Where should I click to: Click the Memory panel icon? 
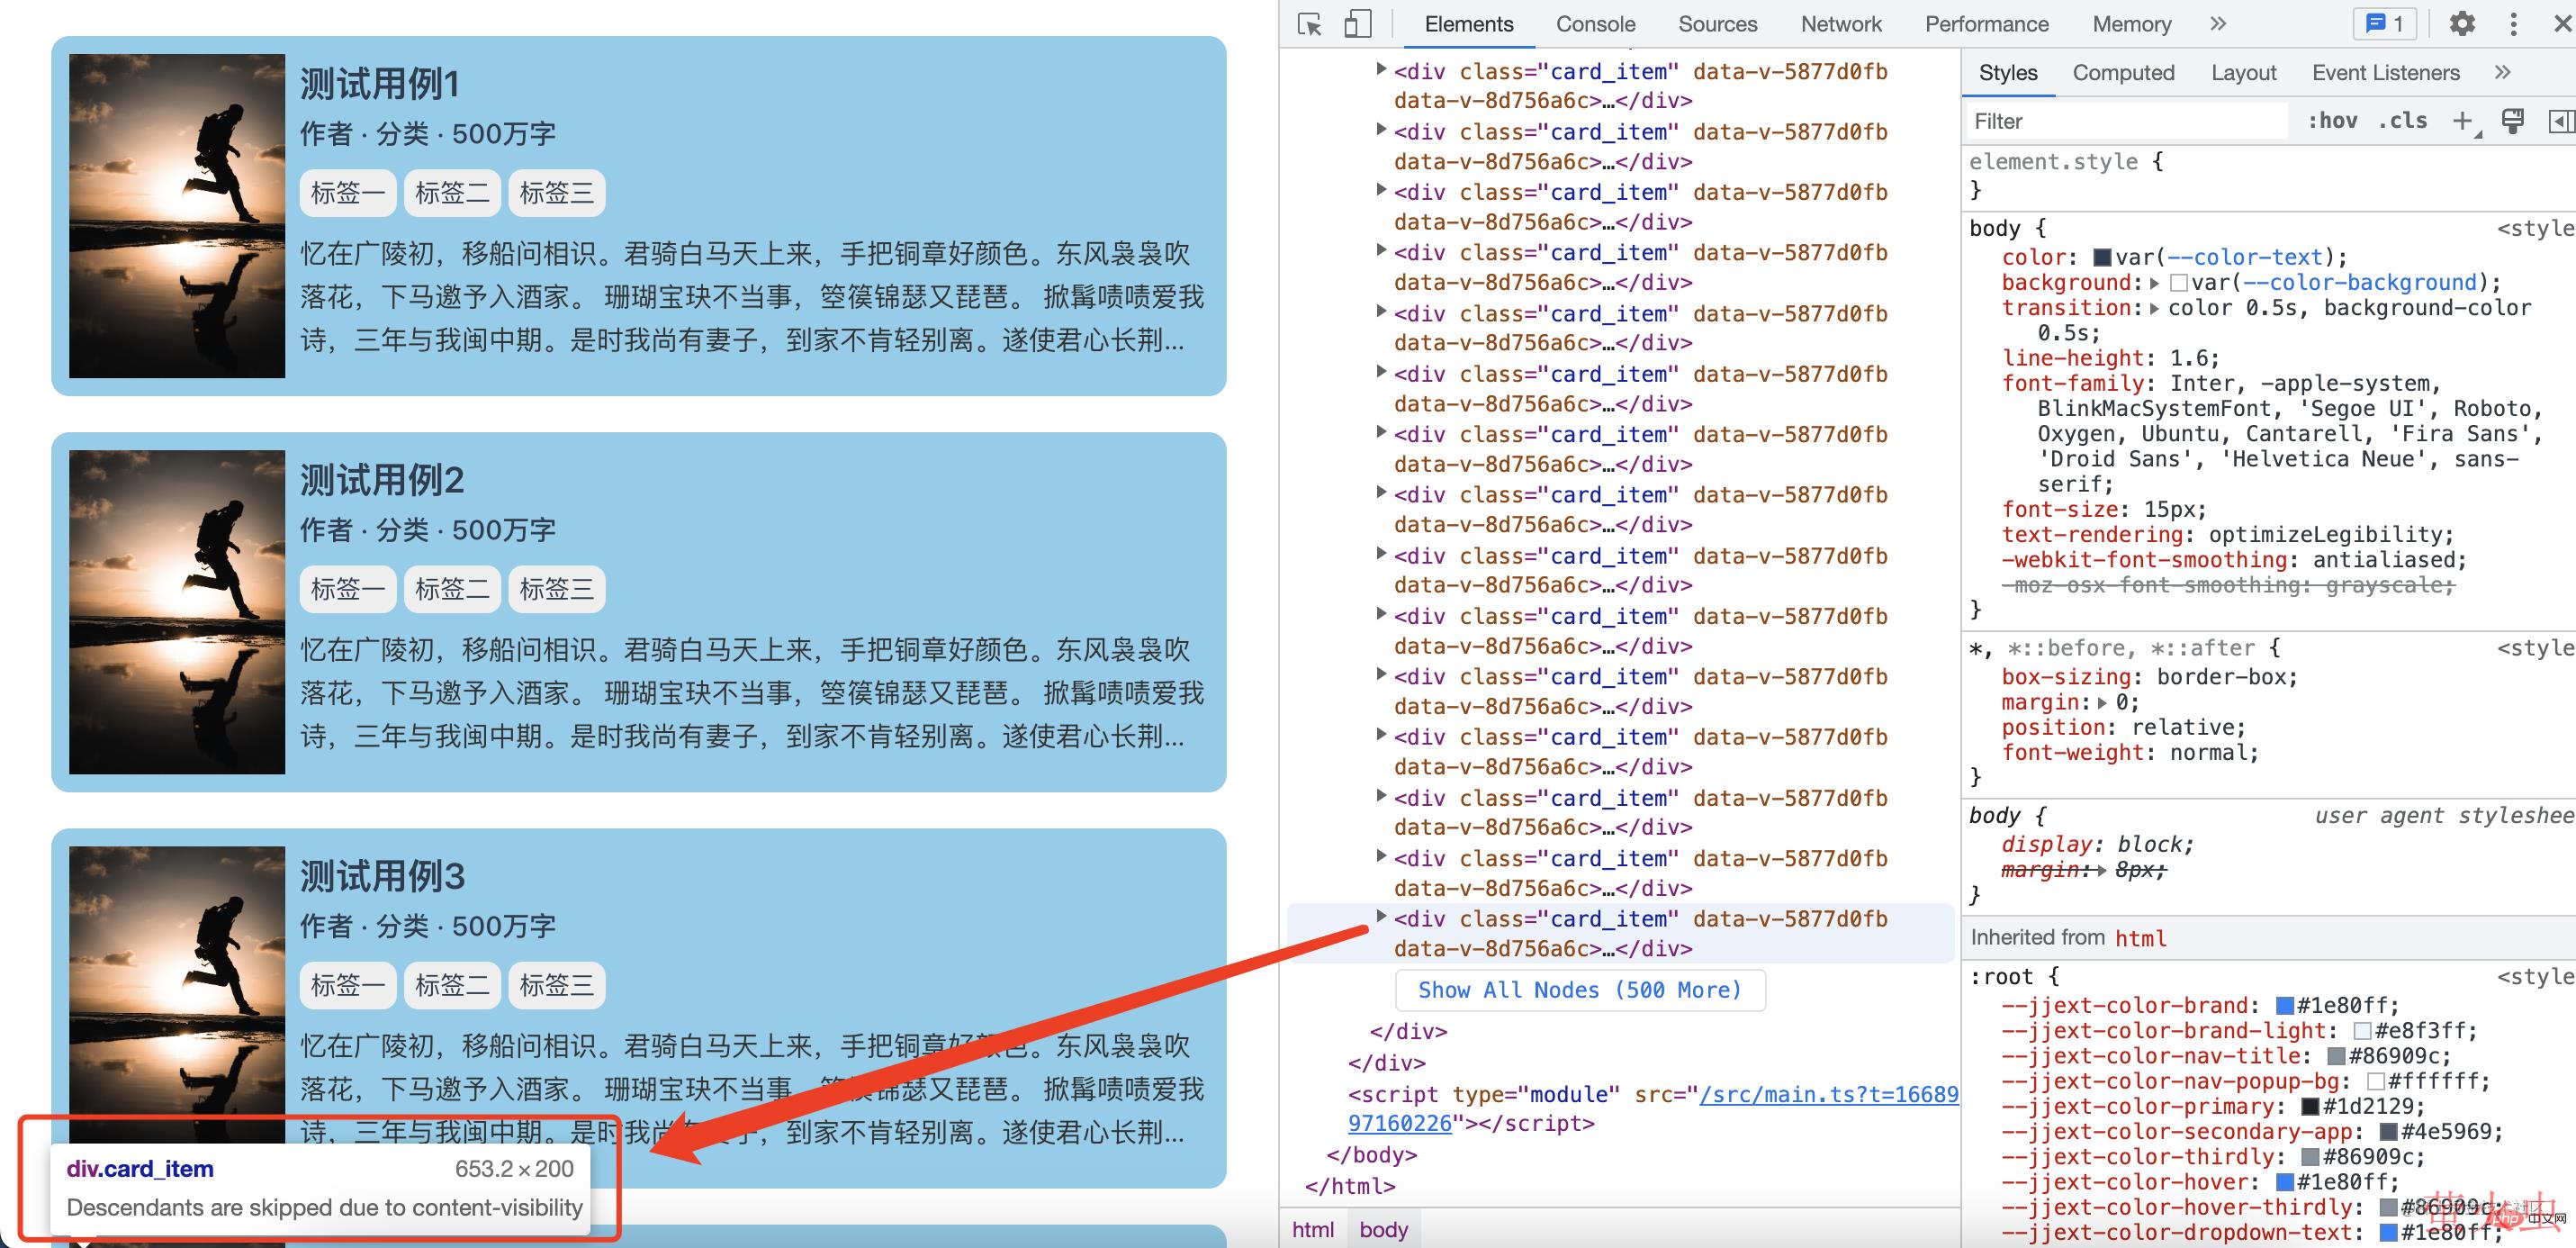[x=2130, y=23]
